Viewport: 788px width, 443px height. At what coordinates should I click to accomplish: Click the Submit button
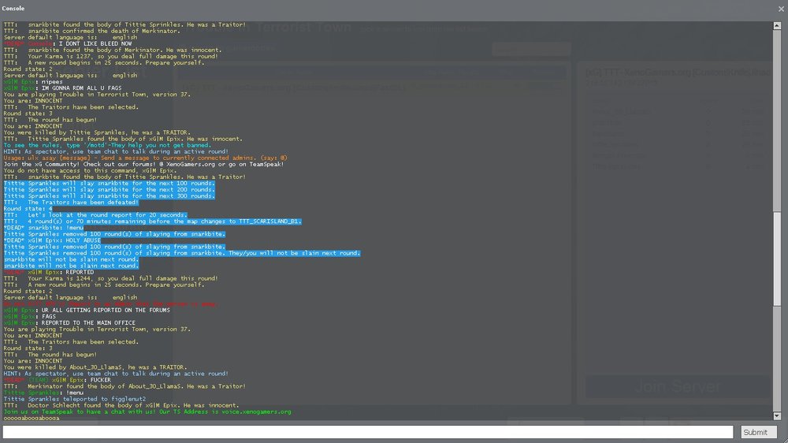[x=758, y=432]
